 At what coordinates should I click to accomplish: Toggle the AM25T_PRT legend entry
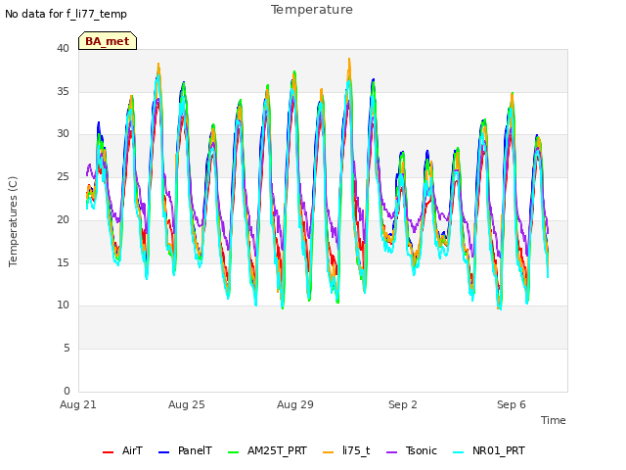[267, 450]
